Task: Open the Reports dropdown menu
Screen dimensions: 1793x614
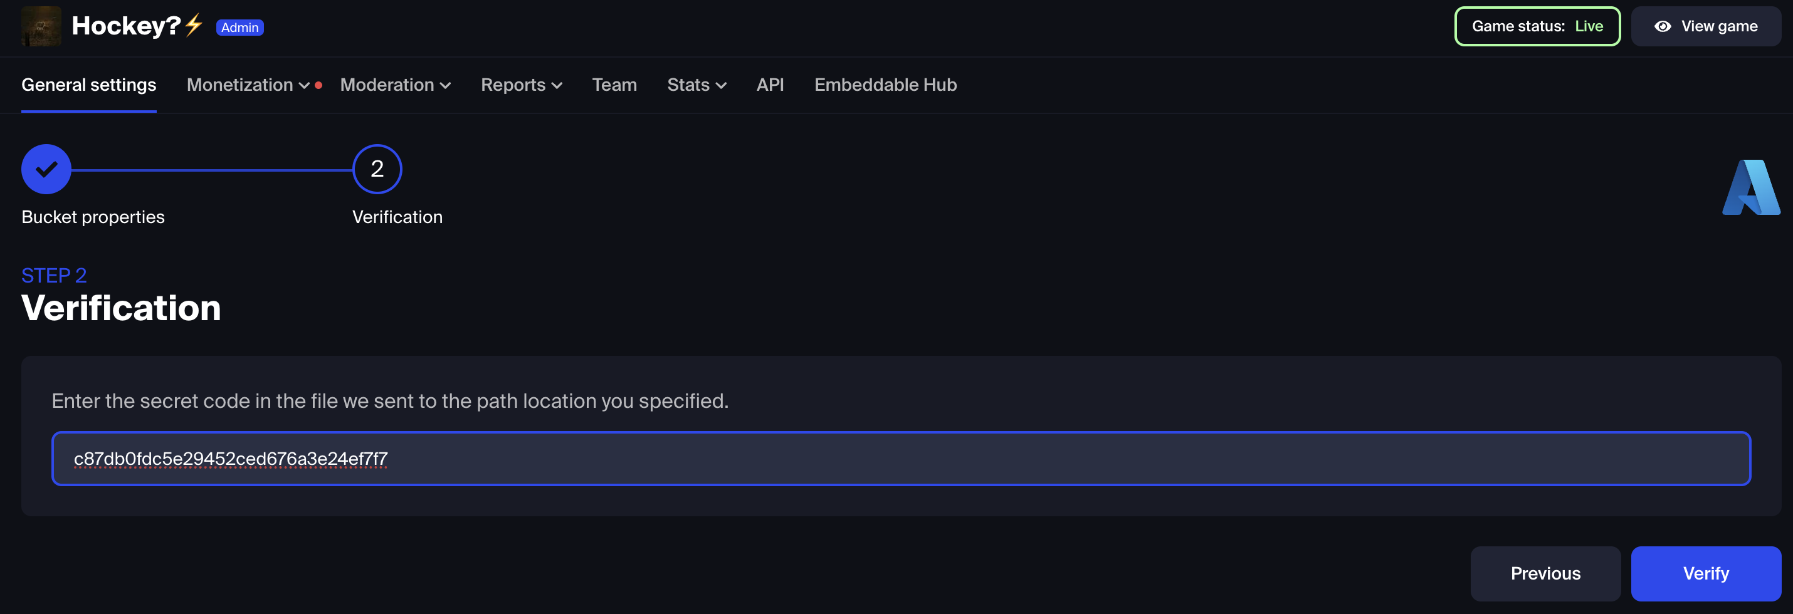Action: (522, 85)
